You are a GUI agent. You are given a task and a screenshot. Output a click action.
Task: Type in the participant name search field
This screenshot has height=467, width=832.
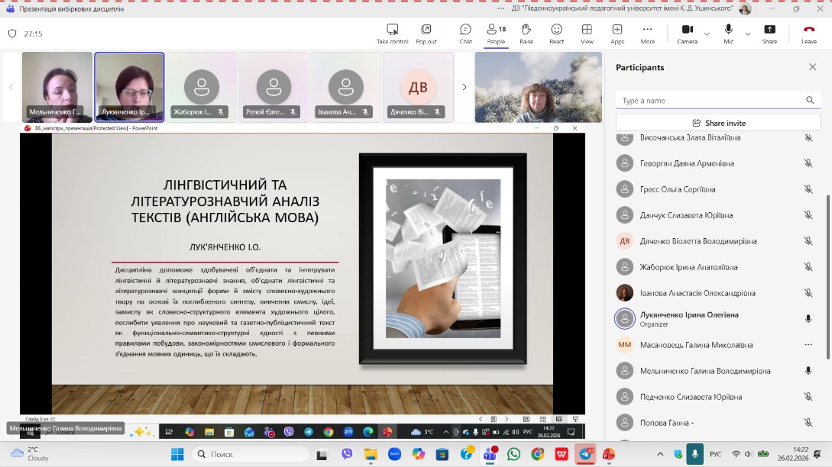click(711, 101)
